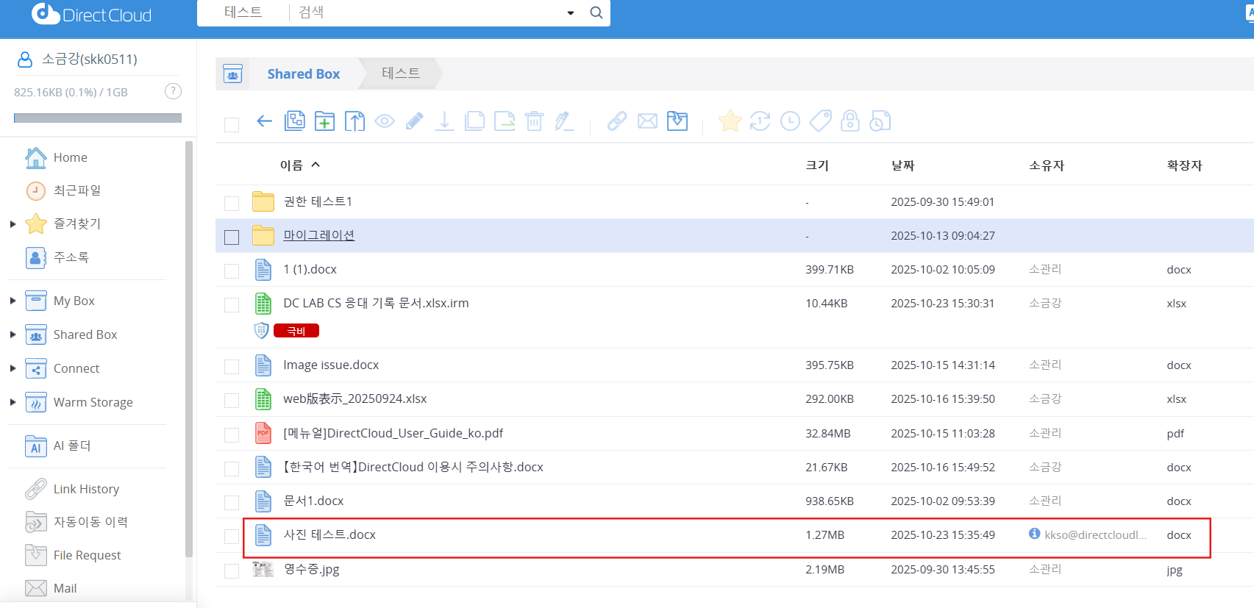Go to Home in sidebar
Image resolution: width=1254 pixels, height=608 pixels.
(70, 157)
